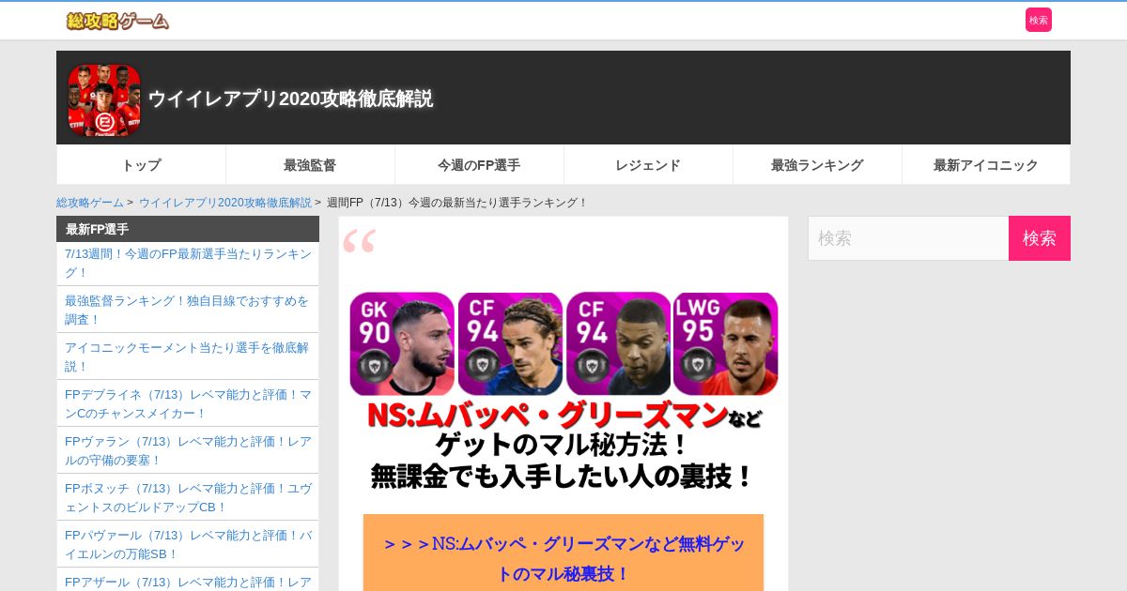The image size is (1127, 591).
Task: Click the Griezmann CF 94 player card
Action: [x=510, y=343]
